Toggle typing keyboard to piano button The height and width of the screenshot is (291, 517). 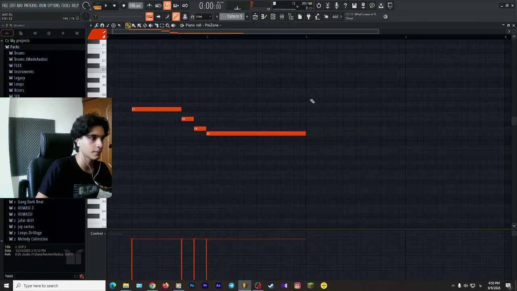pos(149,17)
